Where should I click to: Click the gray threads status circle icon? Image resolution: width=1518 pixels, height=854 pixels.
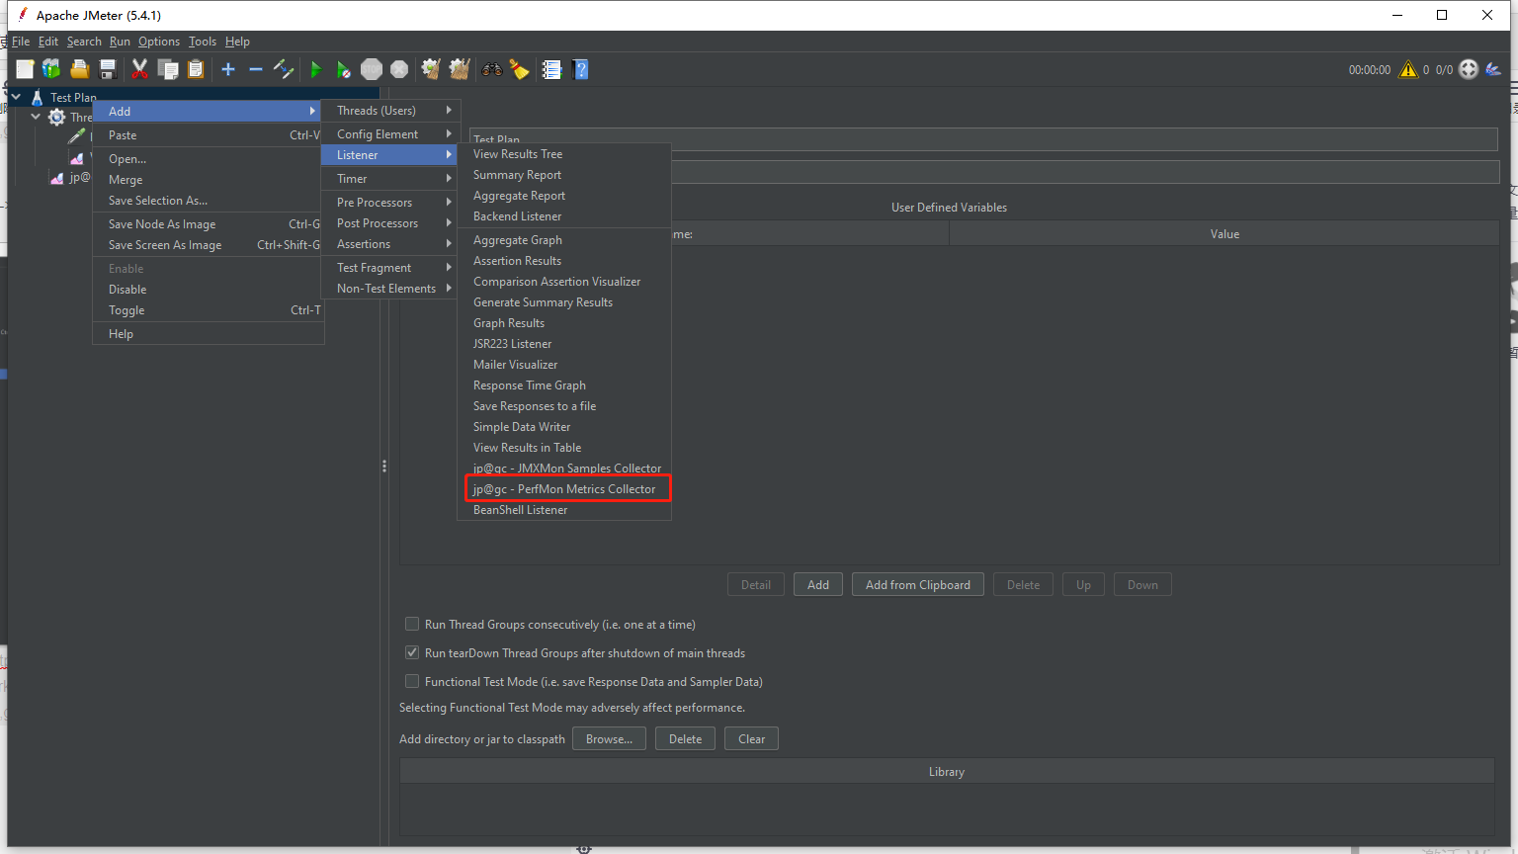[x=1469, y=69]
